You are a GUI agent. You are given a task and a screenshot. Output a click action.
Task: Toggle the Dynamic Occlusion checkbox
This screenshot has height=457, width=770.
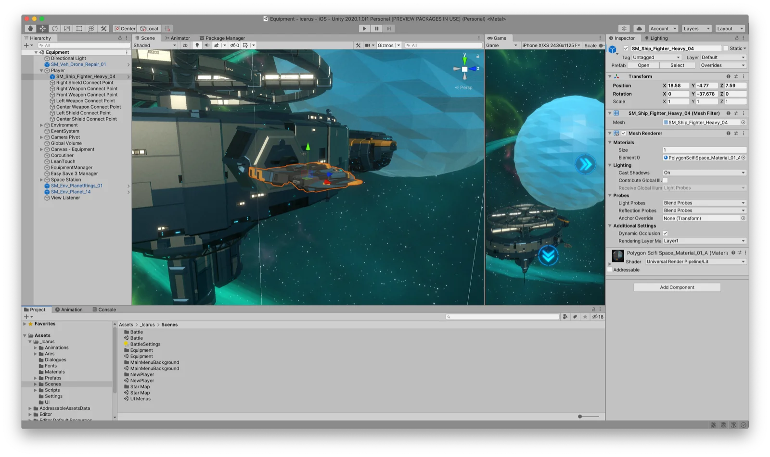(x=665, y=233)
